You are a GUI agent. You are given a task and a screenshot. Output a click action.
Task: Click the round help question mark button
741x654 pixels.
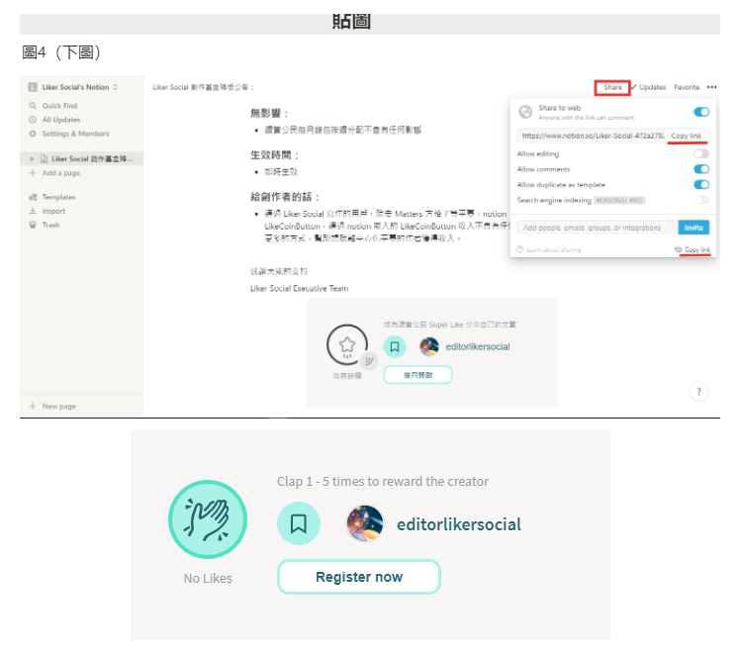[698, 391]
